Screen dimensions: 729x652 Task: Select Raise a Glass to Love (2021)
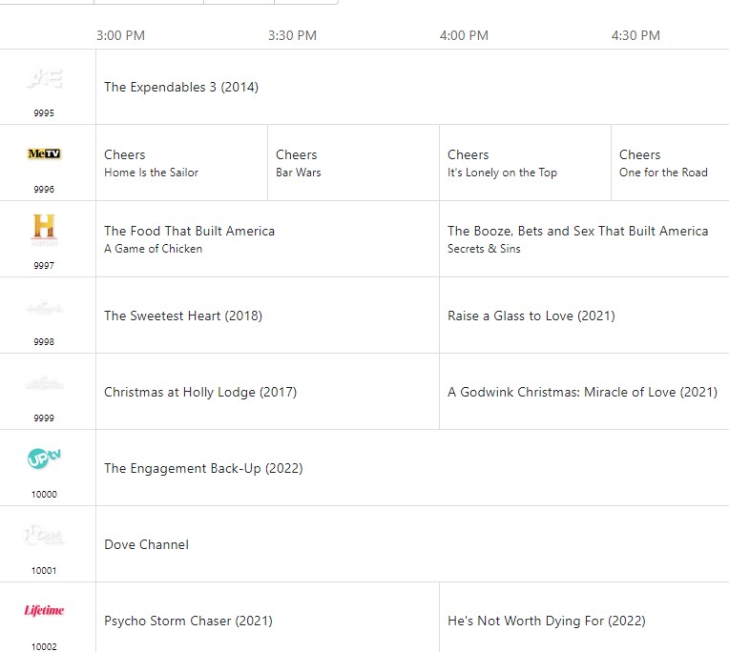pos(531,316)
